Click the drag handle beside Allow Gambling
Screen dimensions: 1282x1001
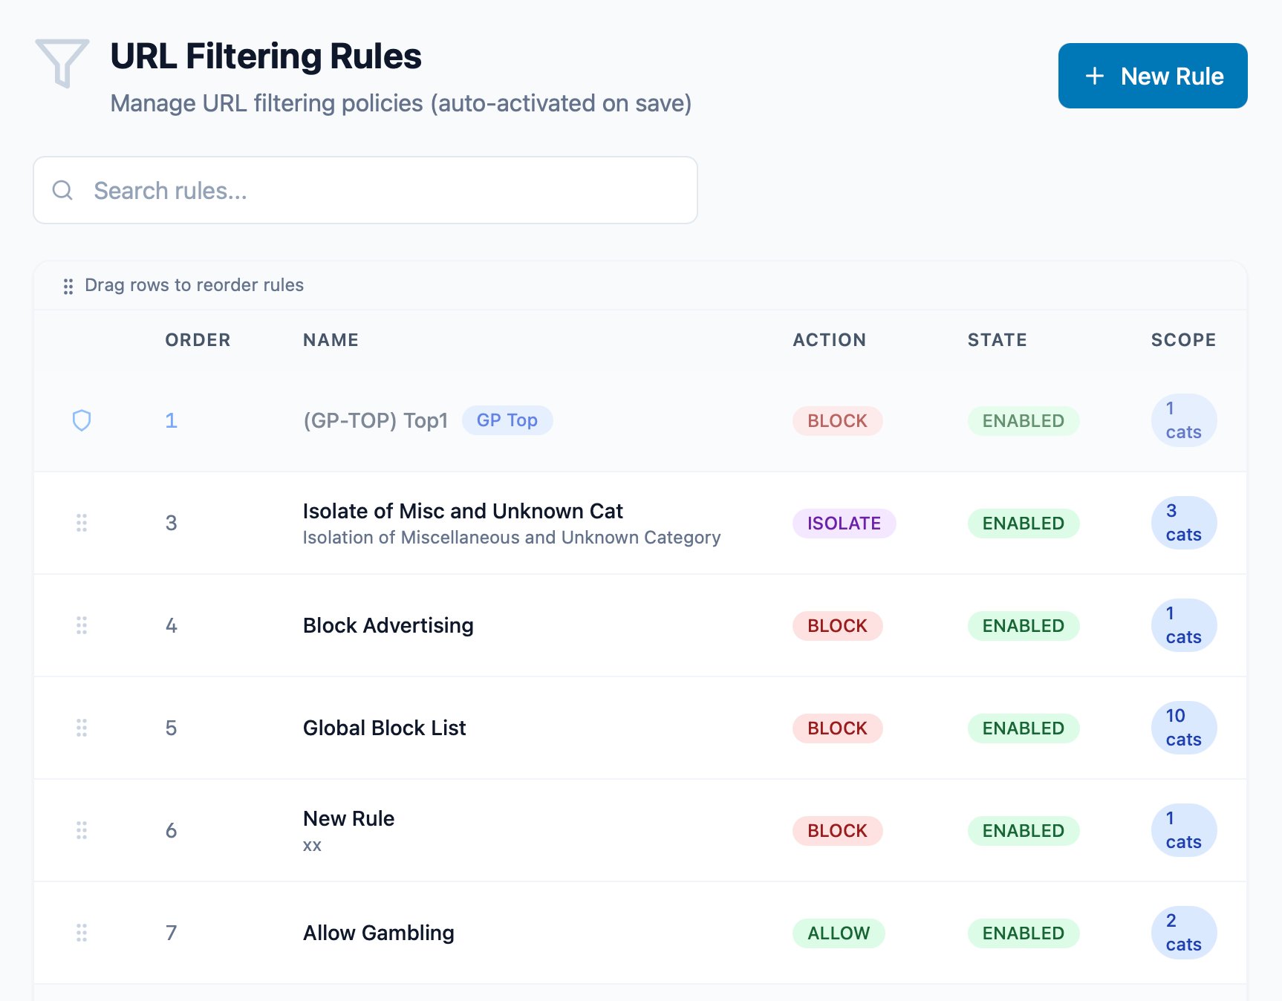(82, 933)
